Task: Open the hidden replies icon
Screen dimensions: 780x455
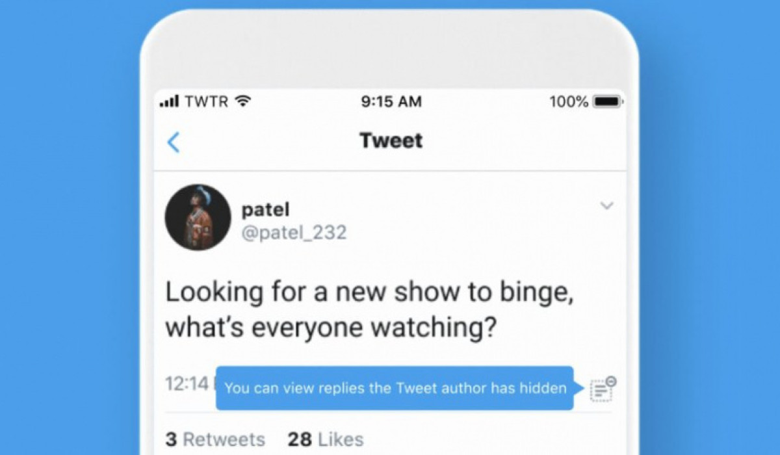Action: coord(603,389)
